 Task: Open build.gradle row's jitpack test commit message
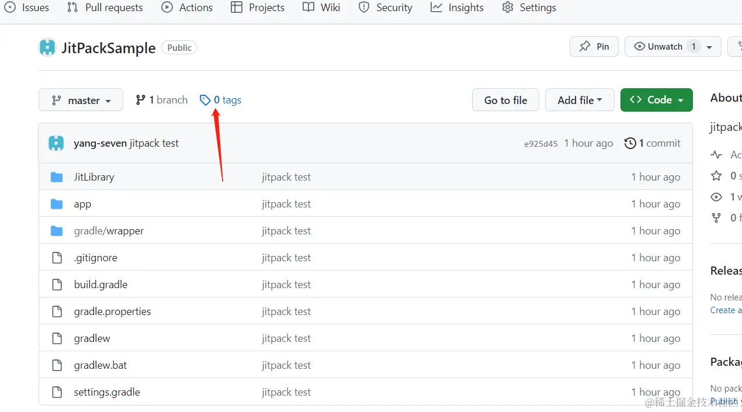286,285
